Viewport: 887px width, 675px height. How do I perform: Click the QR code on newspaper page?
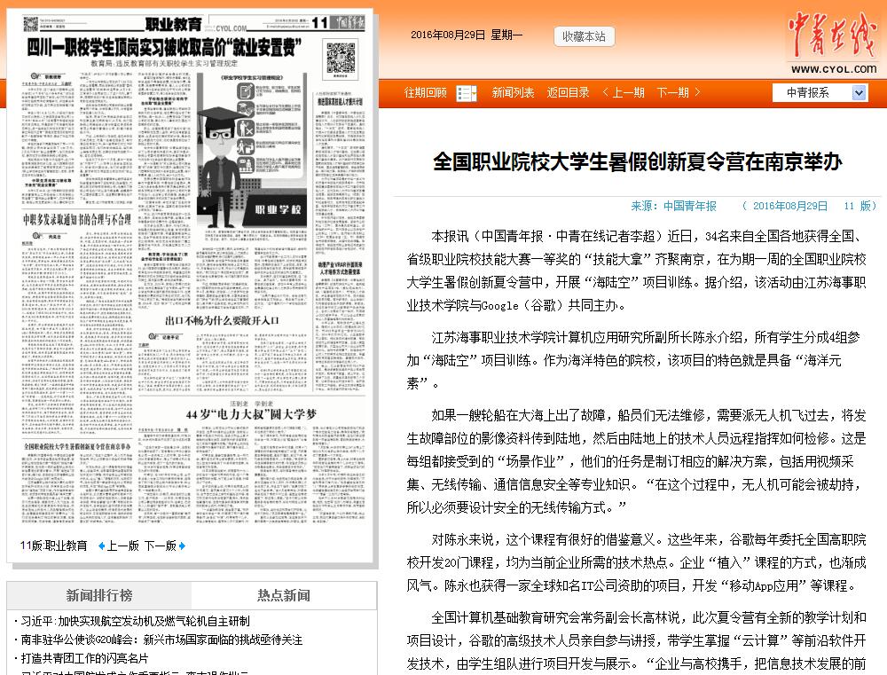[x=341, y=59]
